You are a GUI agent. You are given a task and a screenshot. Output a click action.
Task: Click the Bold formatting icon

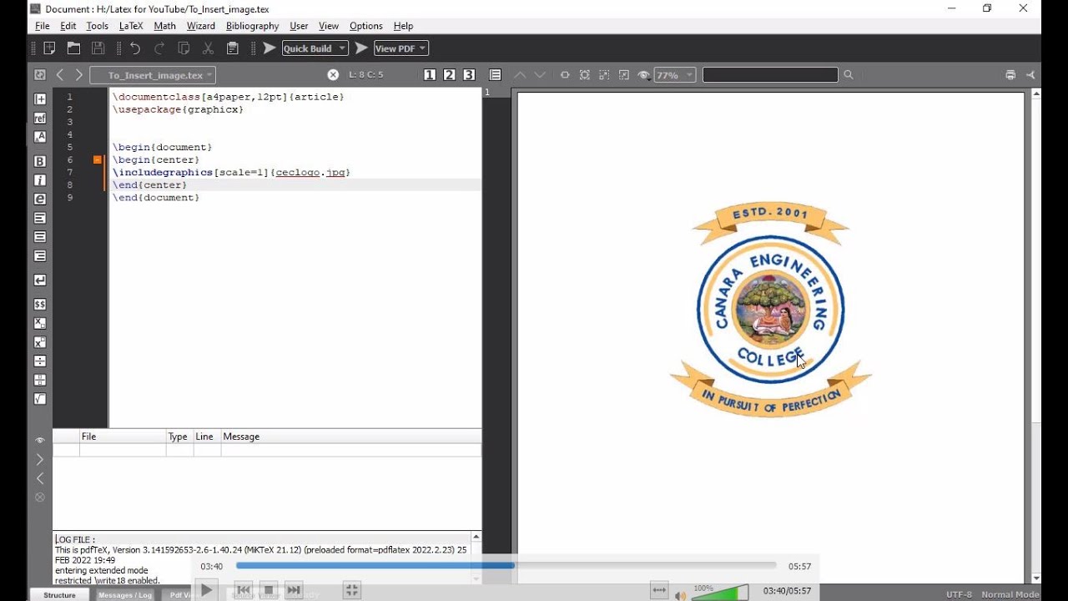pyautogui.click(x=40, y=161)
